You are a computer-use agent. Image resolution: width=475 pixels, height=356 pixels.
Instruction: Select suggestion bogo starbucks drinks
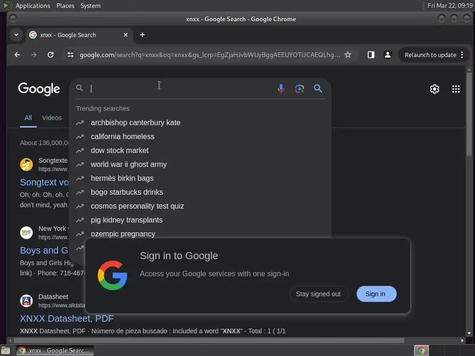(200, 192)
